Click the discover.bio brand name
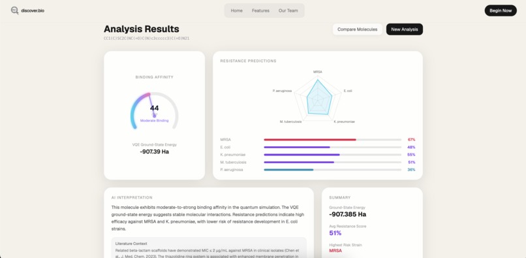The height and width of the screenshot is (258, 526). 33,10
